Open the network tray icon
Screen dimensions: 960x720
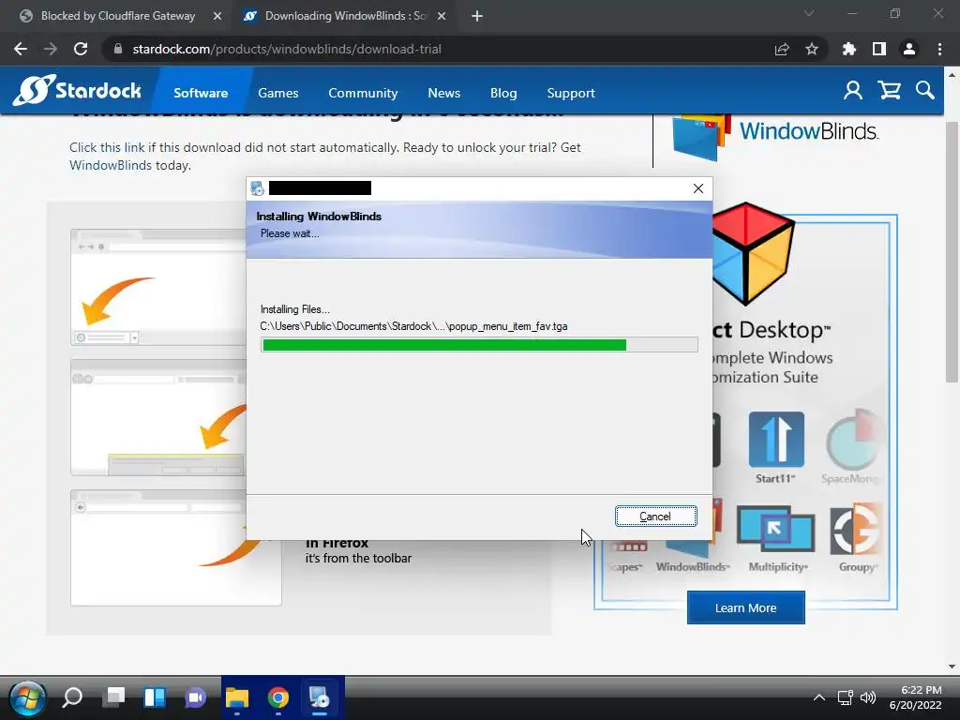pyautogui.click(x=846, y=697)
